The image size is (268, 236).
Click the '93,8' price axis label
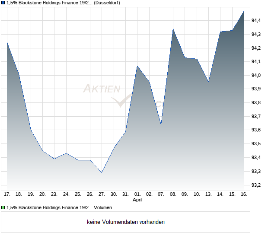tap(256, 102)
